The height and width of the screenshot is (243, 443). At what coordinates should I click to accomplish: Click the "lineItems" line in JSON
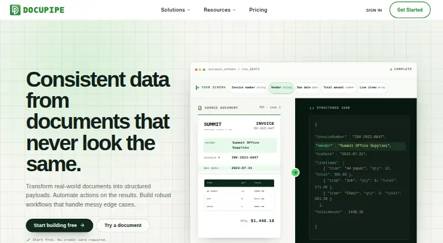pyautogui.click(x=329, y=163)
